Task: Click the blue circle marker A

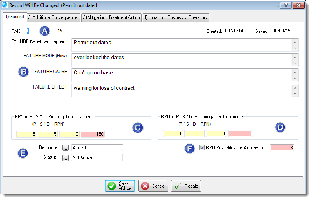Action: click(x=45, y=31)
